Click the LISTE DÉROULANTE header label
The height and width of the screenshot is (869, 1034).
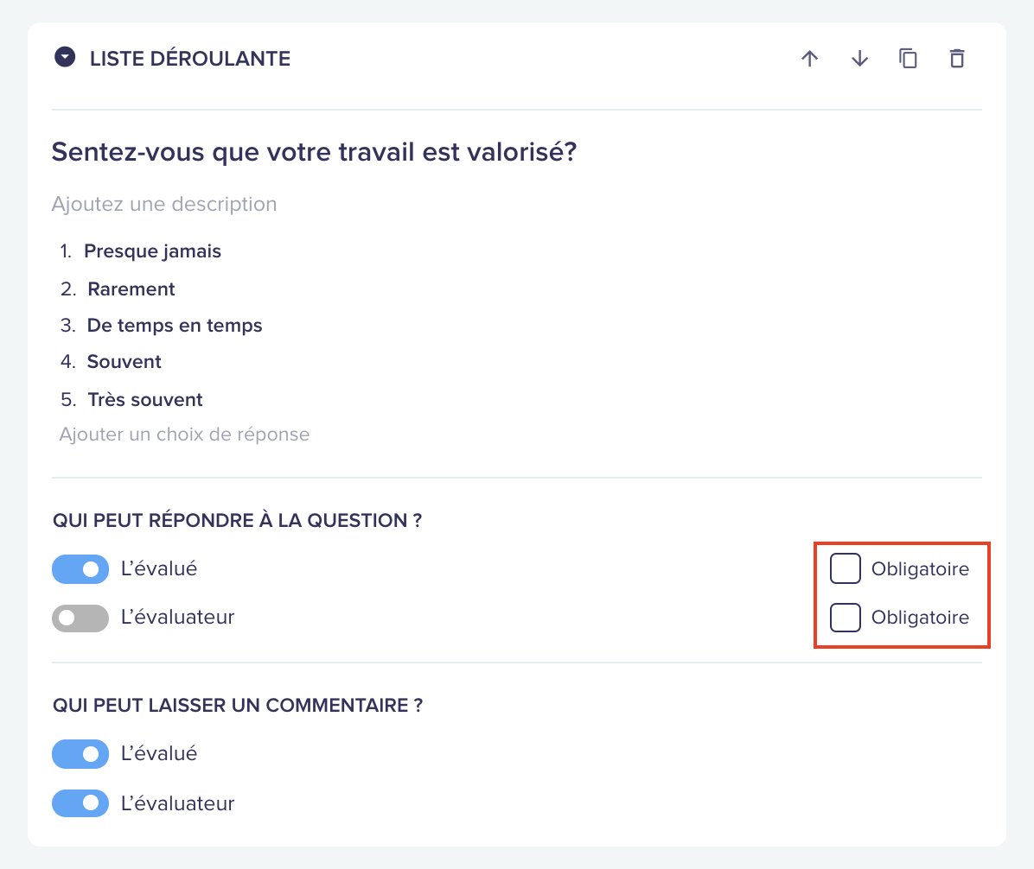[x=190, y=59]
